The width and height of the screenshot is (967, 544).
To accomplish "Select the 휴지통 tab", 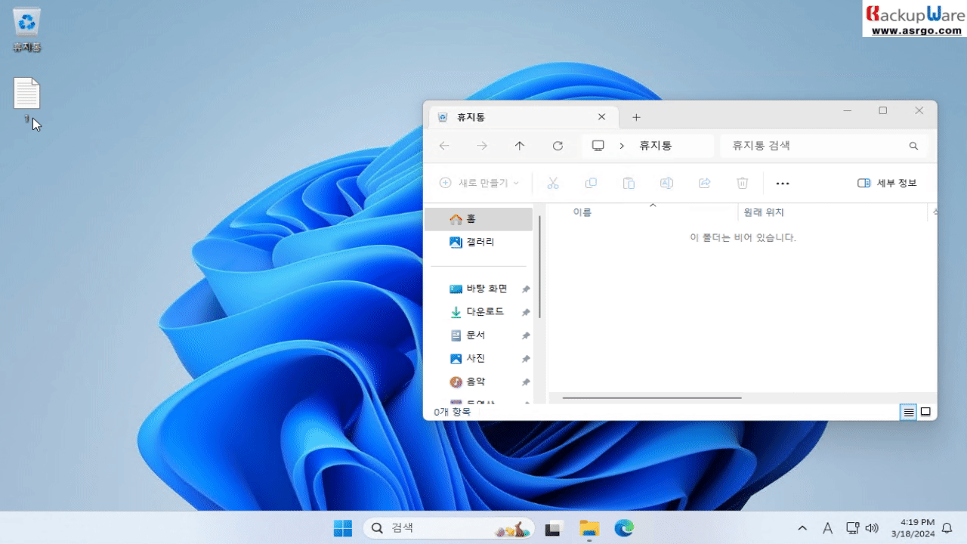I will click(523, 117).
